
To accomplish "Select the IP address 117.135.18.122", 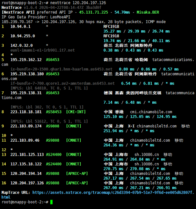I will point(26,164).
